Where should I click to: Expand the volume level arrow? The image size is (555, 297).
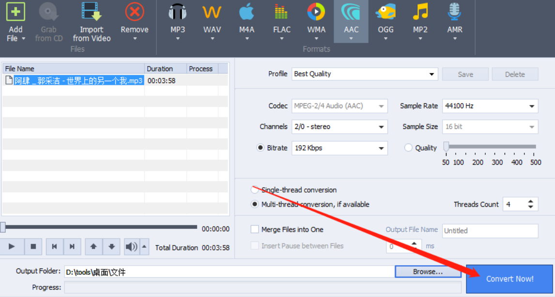pyautogui.click(x=144, y=246)
